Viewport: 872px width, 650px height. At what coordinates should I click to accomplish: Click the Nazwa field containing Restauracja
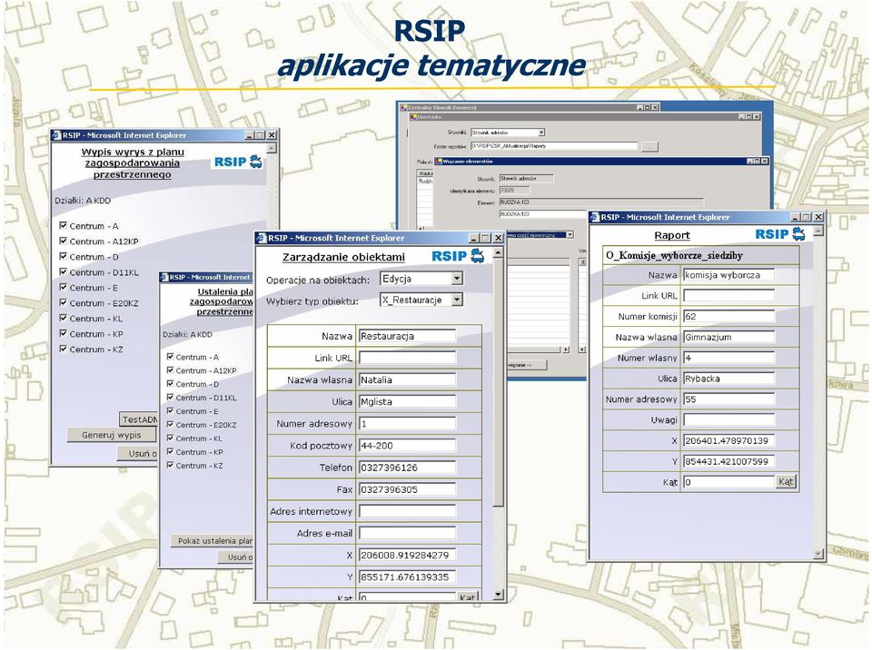407,336
